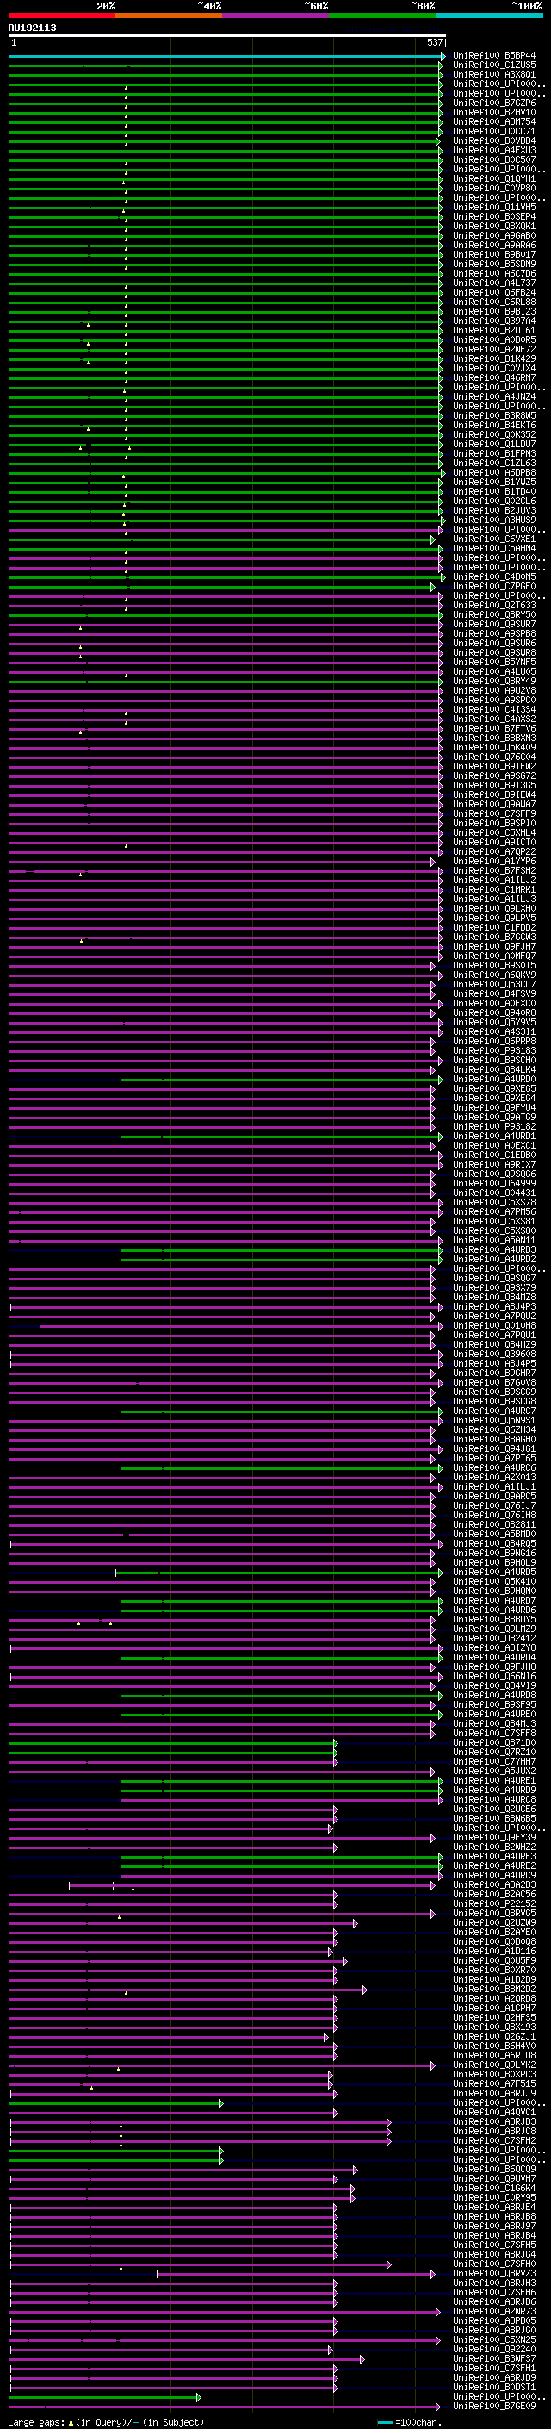
Task: Click the UniRef100_Q6PRP8 label
Action: pos(494,1041)
